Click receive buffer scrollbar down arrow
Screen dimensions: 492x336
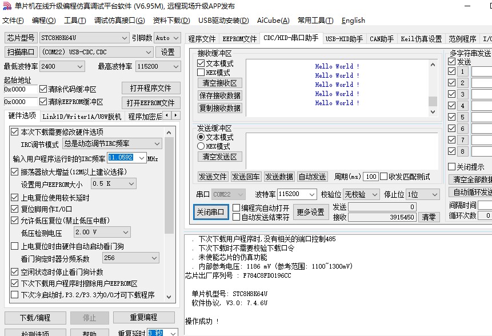(433, 111)
